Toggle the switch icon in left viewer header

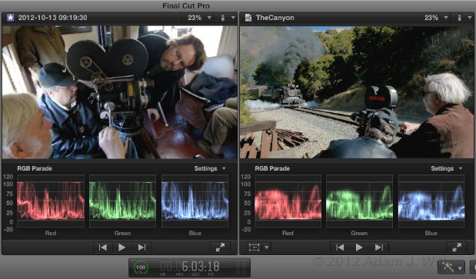click(223, 18)
